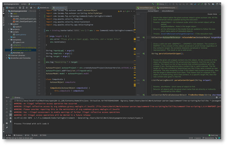Expand Scratches and Consoles node
This screenshot has height=146, width=228.
click(7, 58)
